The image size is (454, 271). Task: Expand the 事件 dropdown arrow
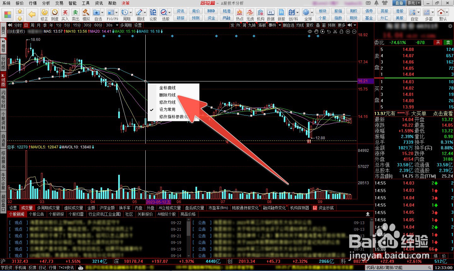click(x=280, y=25)
